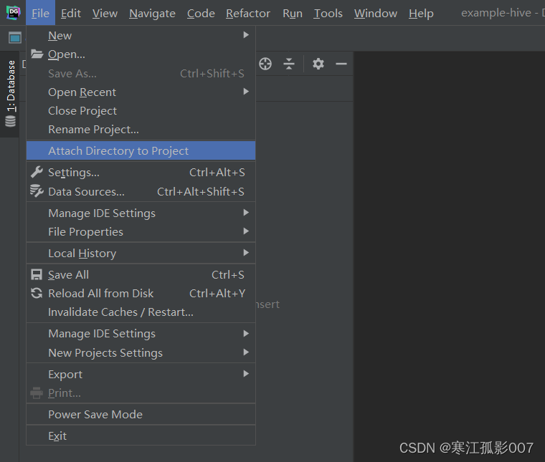Choose Exit from the File menu
Screen dimensions: 545x462
click(x=141, y=436)
